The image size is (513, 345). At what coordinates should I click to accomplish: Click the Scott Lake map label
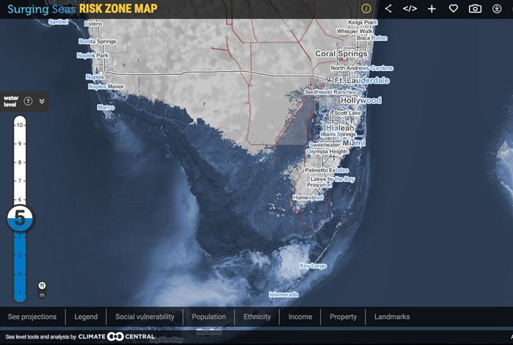pos(347,113)
